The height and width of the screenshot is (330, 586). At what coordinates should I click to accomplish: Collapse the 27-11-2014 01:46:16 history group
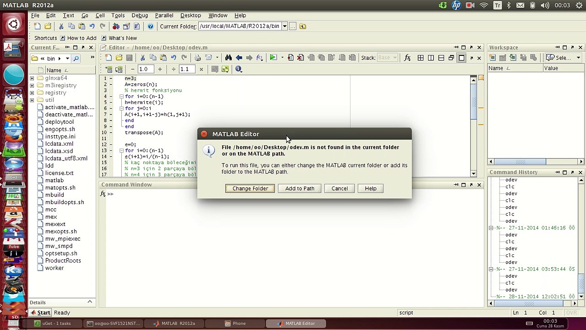pos(491,228)
